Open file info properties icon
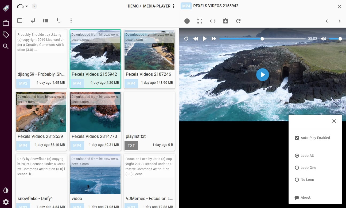This screenshot has height=208, width=346. pos(187,21)
